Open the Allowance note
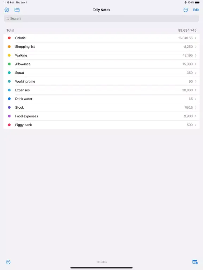203x270 pixels. [101, 64]
